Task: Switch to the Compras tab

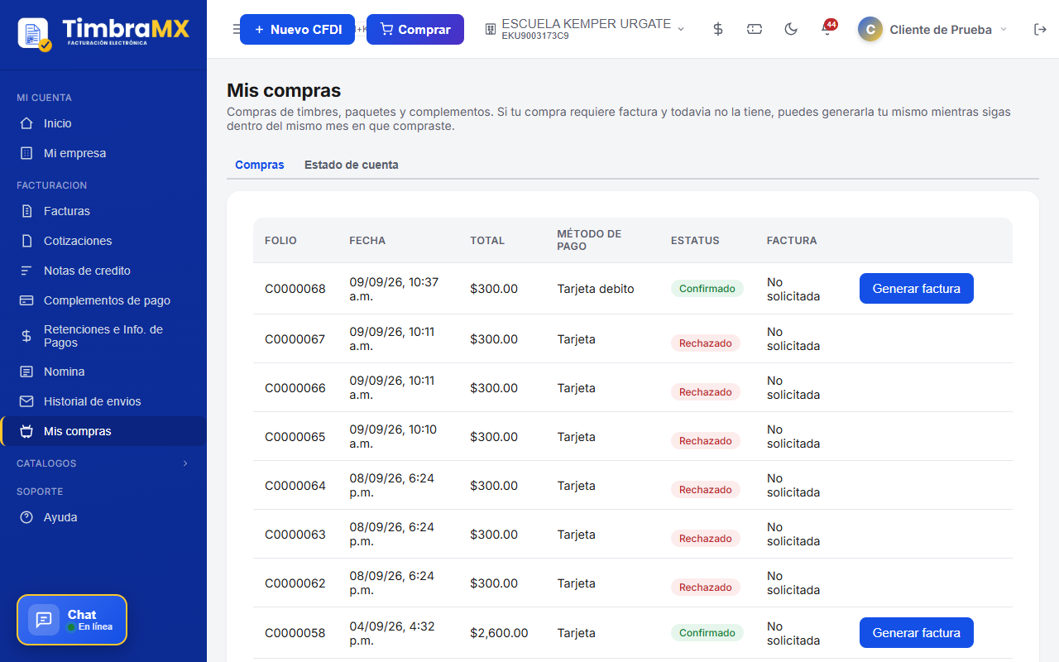Action: click(x=260, y=165)
